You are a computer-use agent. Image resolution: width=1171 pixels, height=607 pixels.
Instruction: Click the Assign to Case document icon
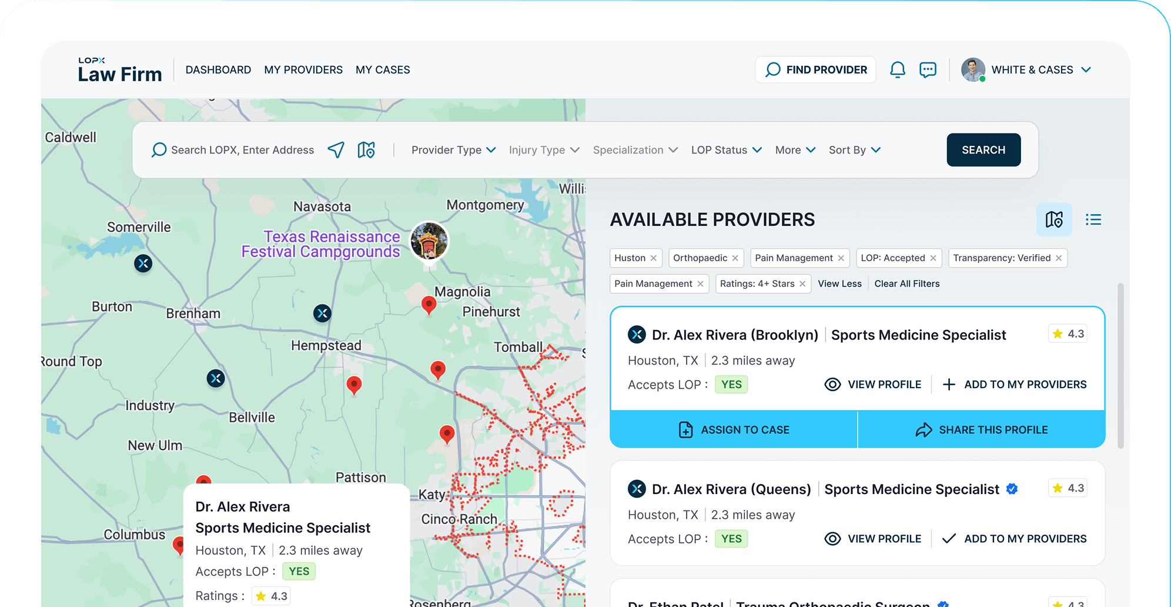click(686, 429)
